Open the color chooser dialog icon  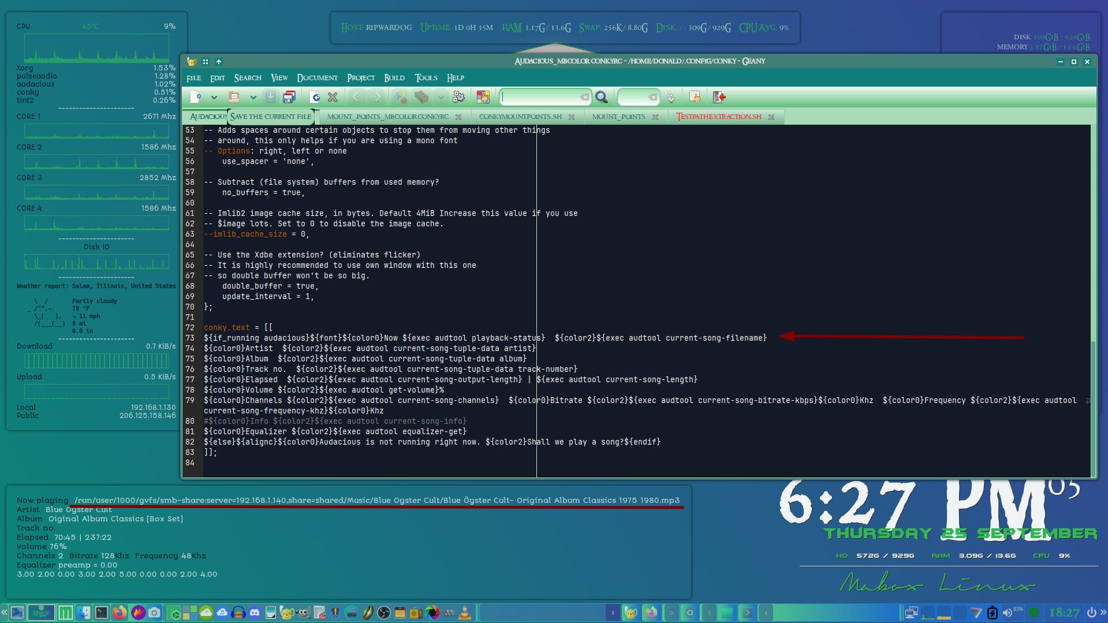tap(483, 97)
